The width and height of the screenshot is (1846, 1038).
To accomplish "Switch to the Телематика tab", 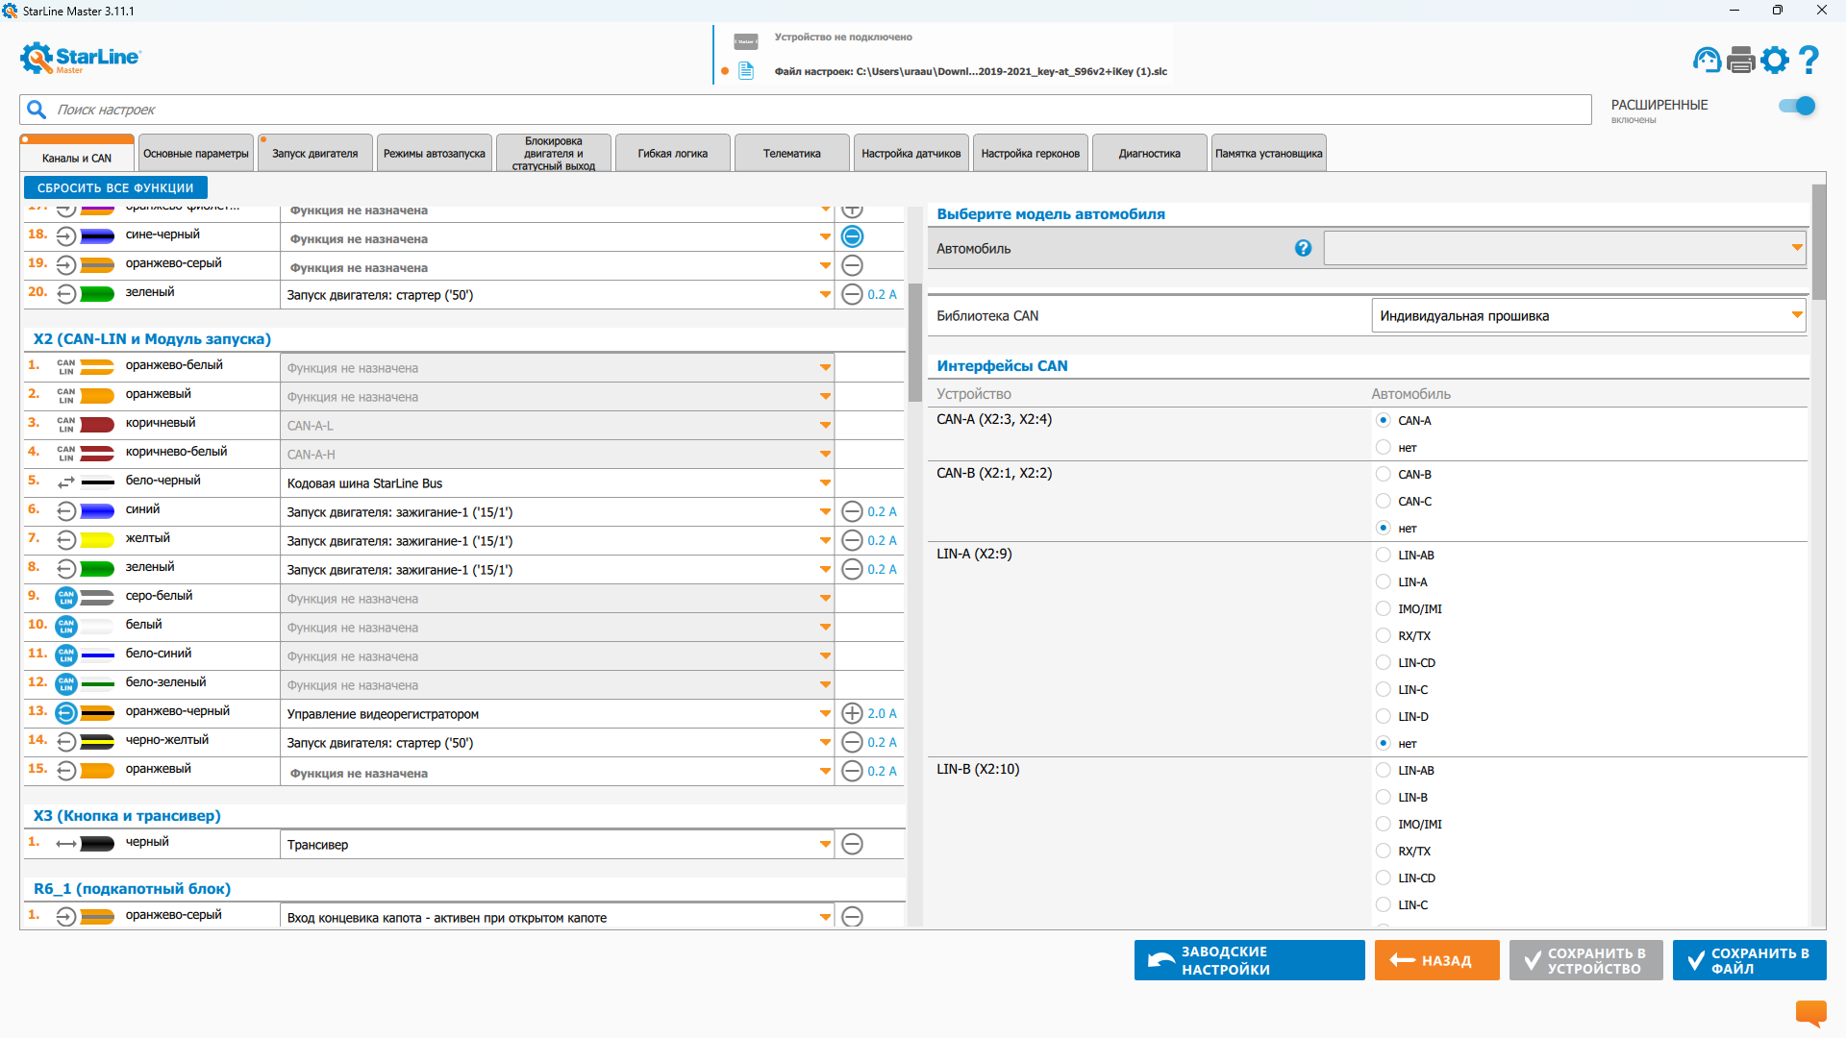I will click(791, 154).
